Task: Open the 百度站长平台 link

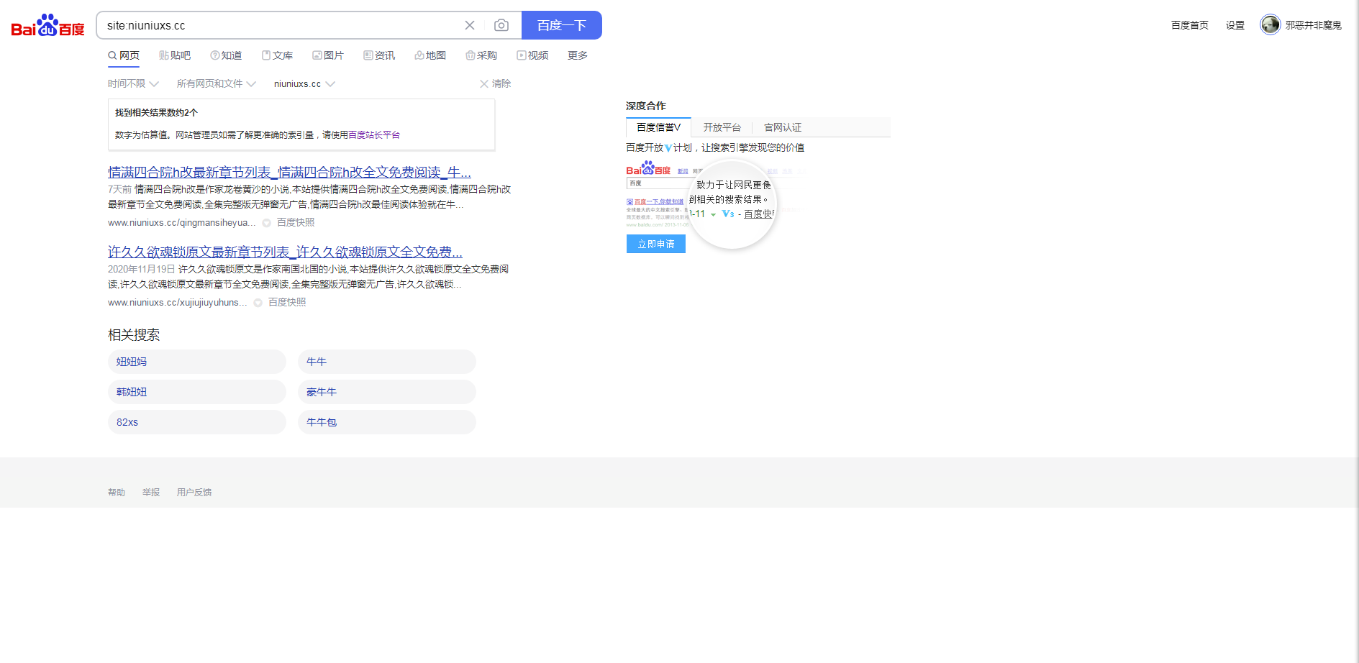Action: 374,135
